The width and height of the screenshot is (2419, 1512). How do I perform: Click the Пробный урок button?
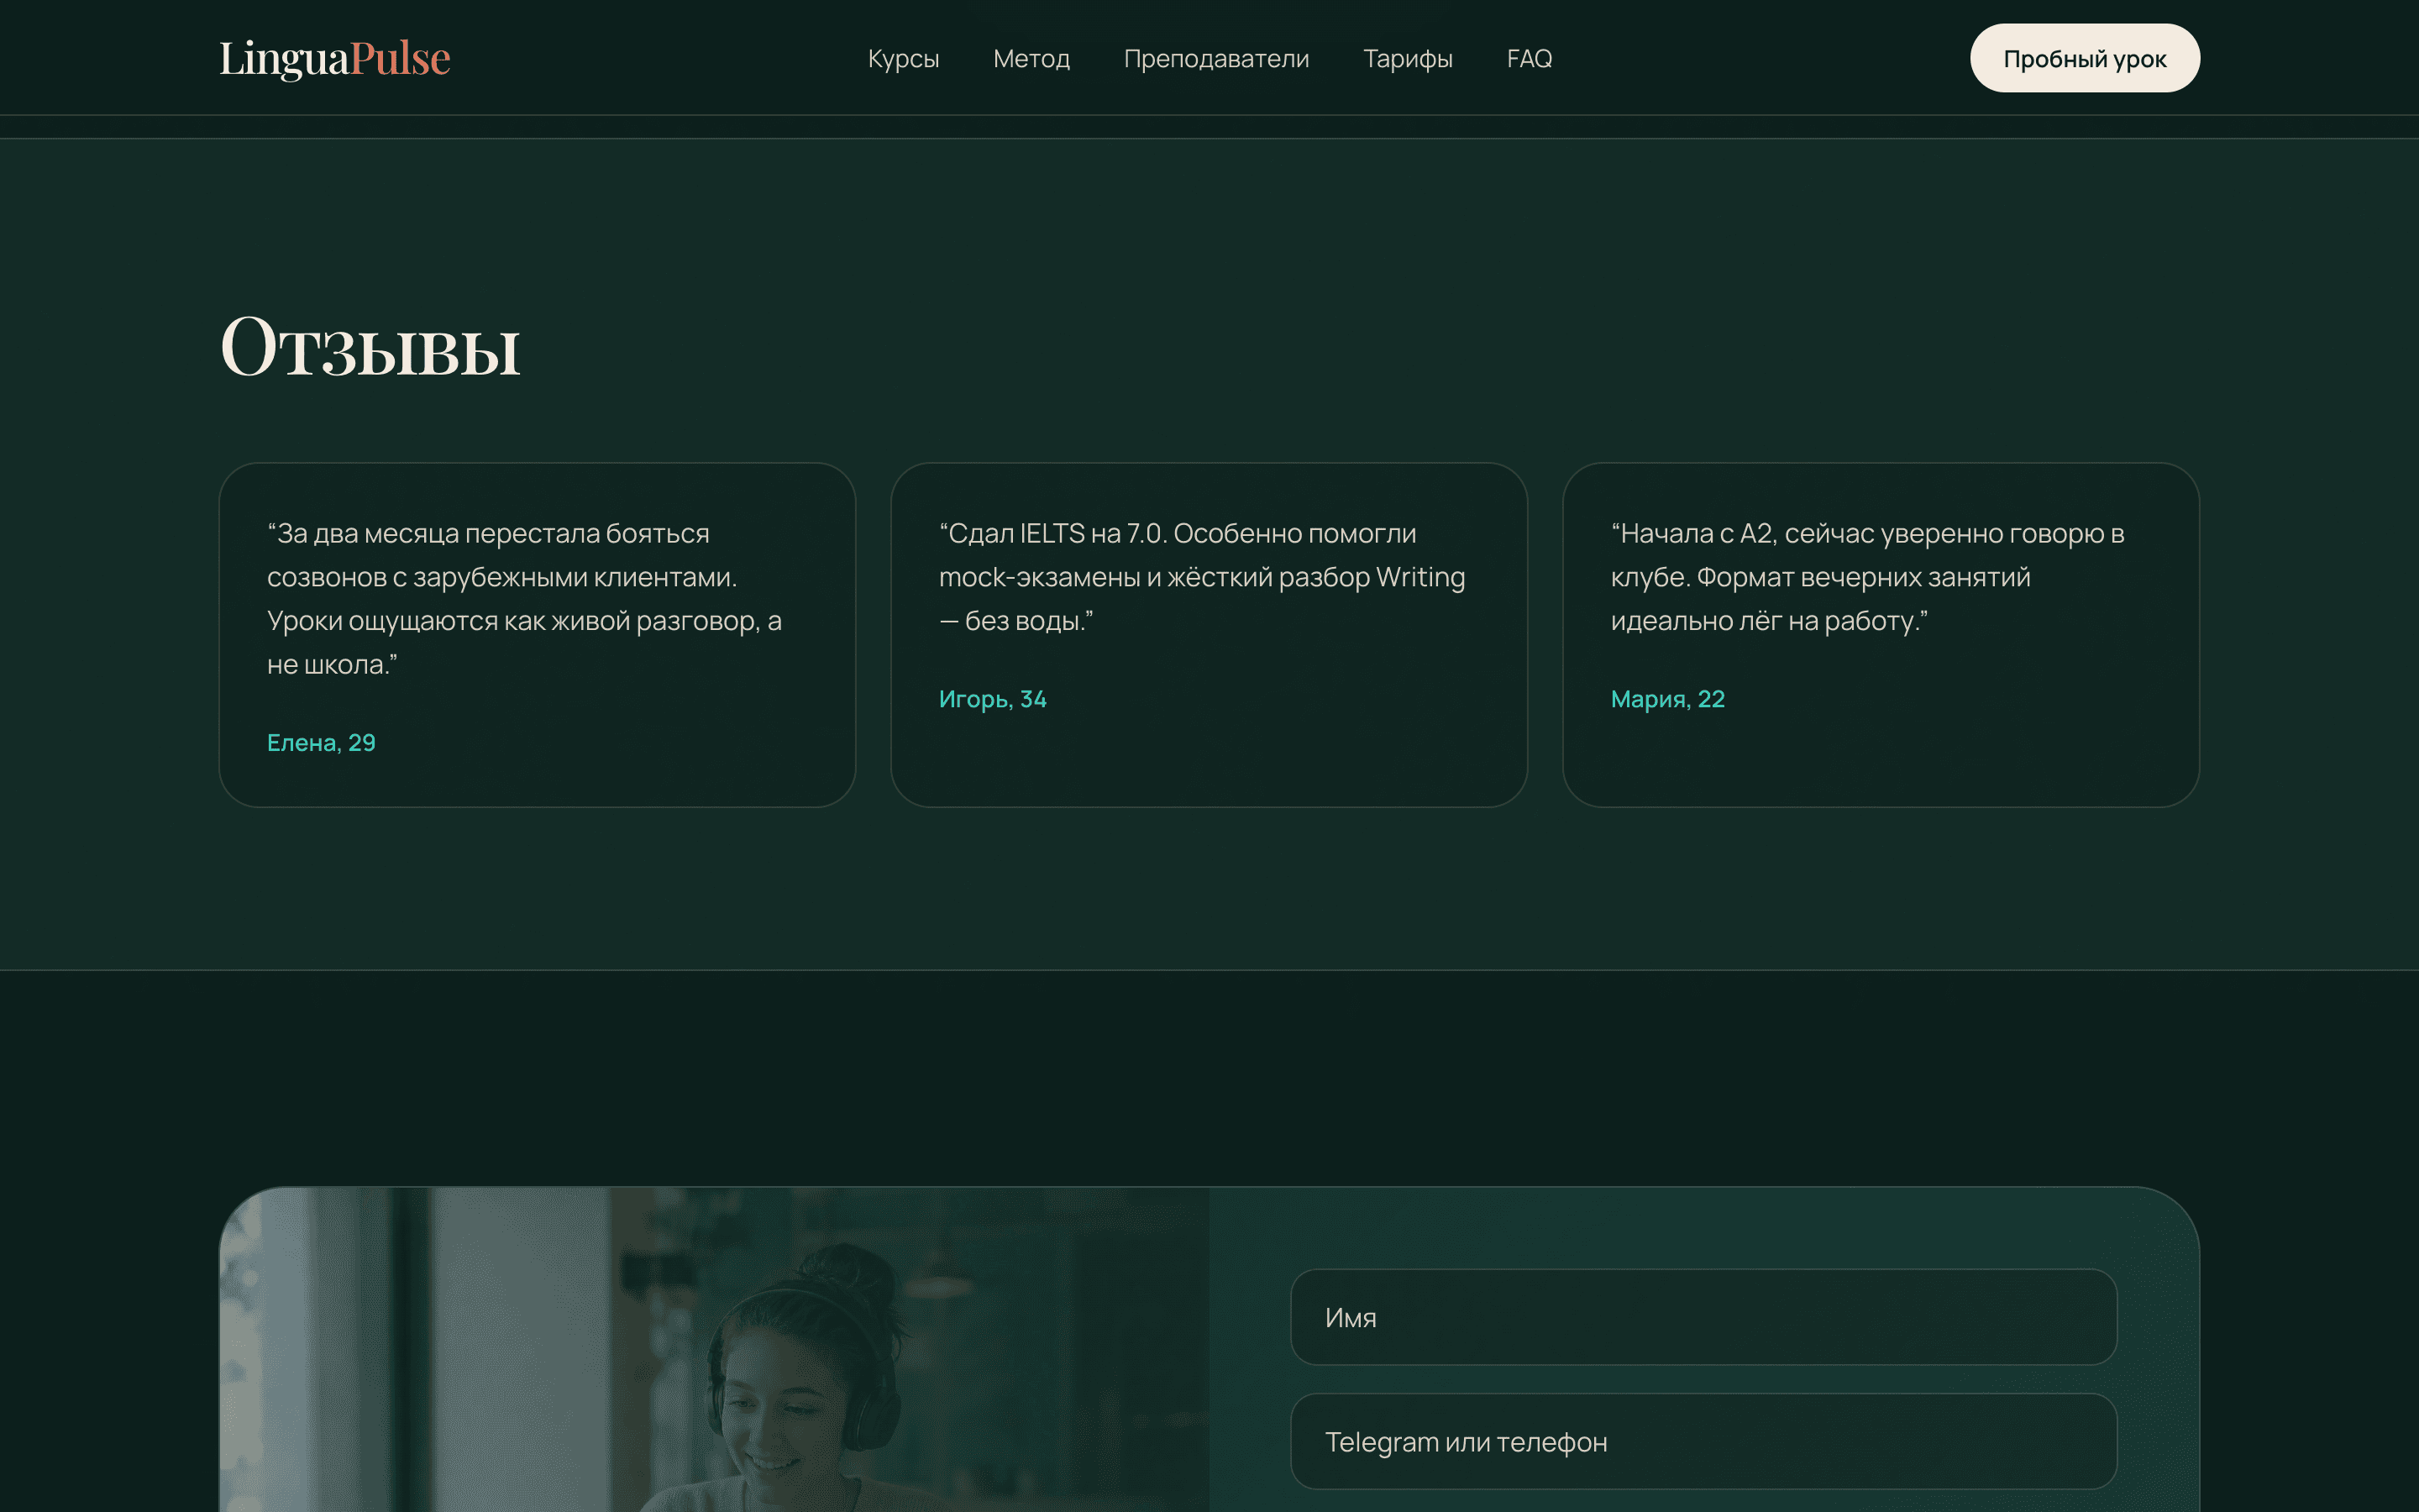point(2084,58)
